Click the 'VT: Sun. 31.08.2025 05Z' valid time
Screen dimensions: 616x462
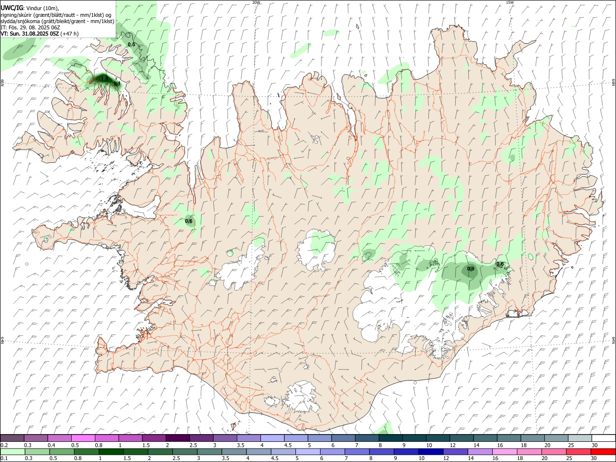[x=29, y=34]
